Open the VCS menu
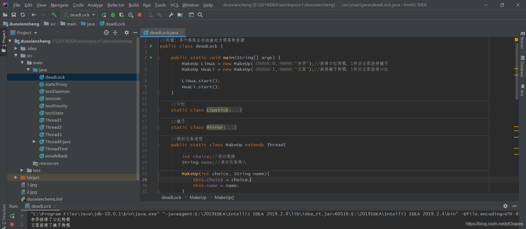Screen dimensions: 526x229 coord(174,5)
